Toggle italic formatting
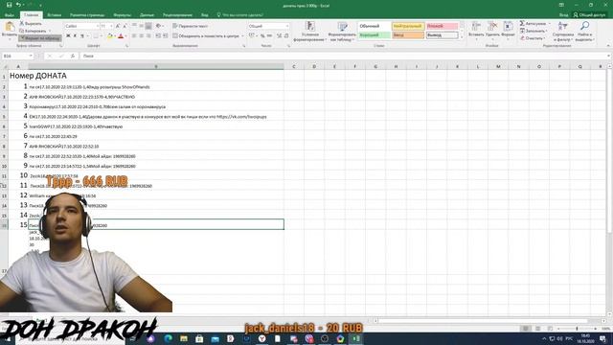Image resolution: width=613 pixels, height=345 pixels. coord(75,36)
